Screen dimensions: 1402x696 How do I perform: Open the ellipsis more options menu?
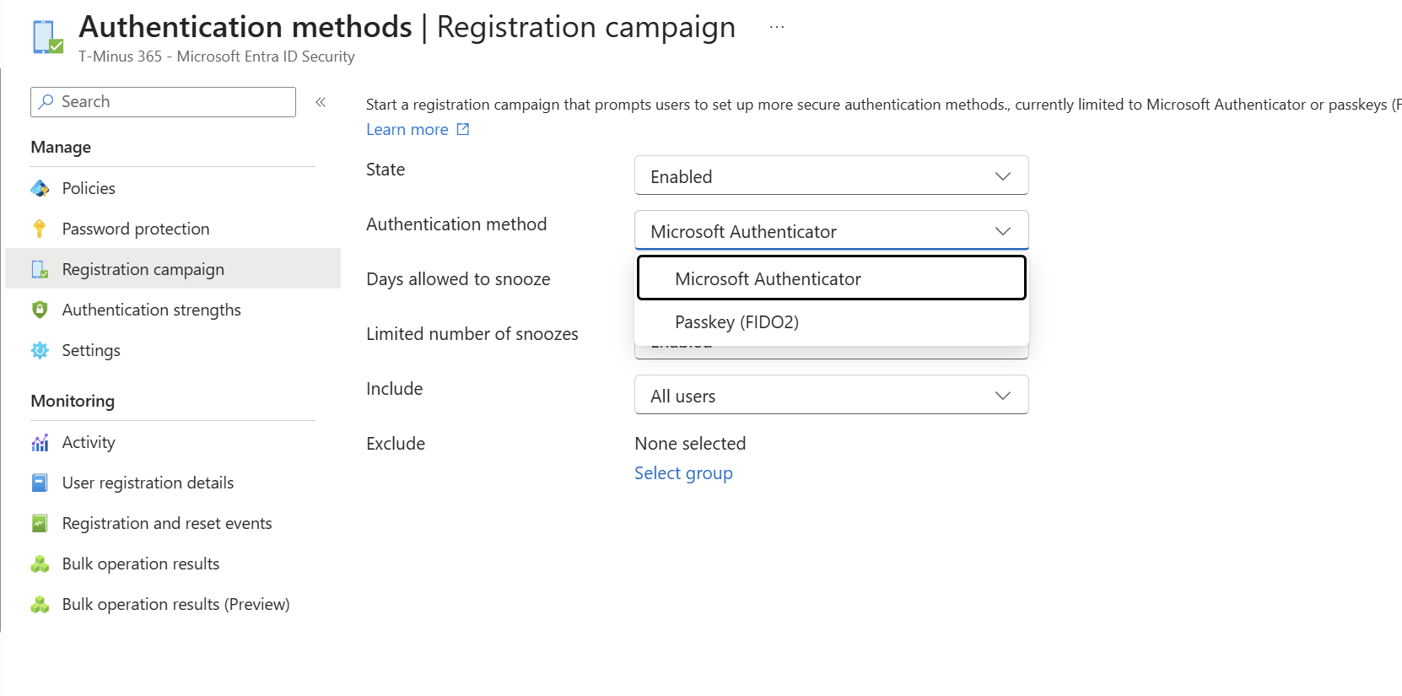click(x=777, y=27)
